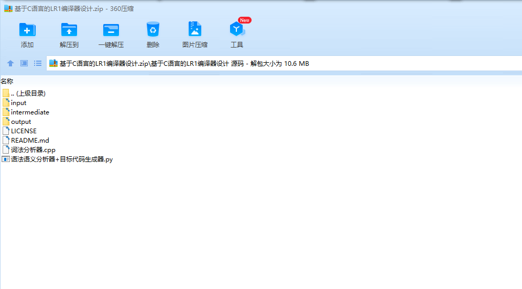Image resolution: width=522 pixels, height=289 pixels.
Task: Select the output folder icon
Action: click(x=6, y=121)
